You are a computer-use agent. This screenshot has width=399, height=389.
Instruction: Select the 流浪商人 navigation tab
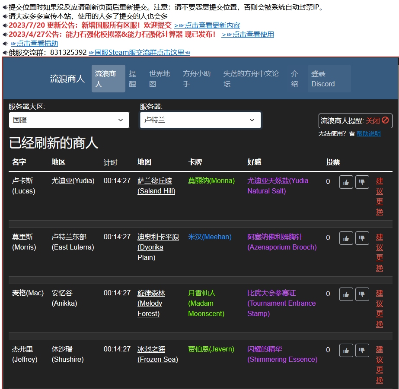(x=109, y=79)
